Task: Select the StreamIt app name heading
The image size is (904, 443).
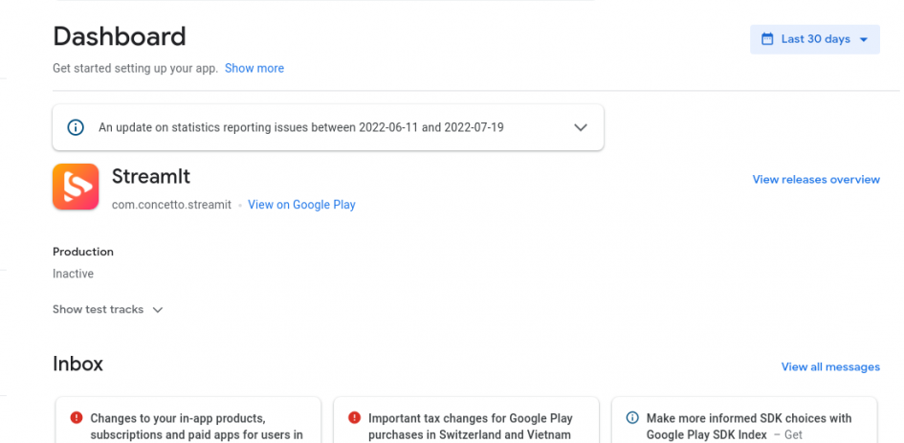Action: click(151, 177)
